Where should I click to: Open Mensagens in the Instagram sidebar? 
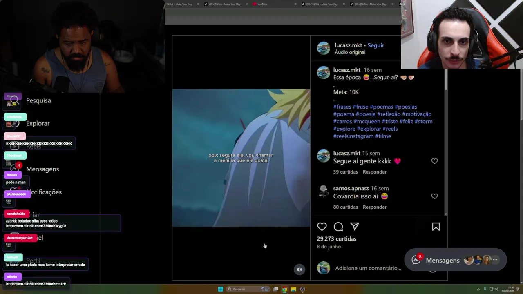coord(42,169)
